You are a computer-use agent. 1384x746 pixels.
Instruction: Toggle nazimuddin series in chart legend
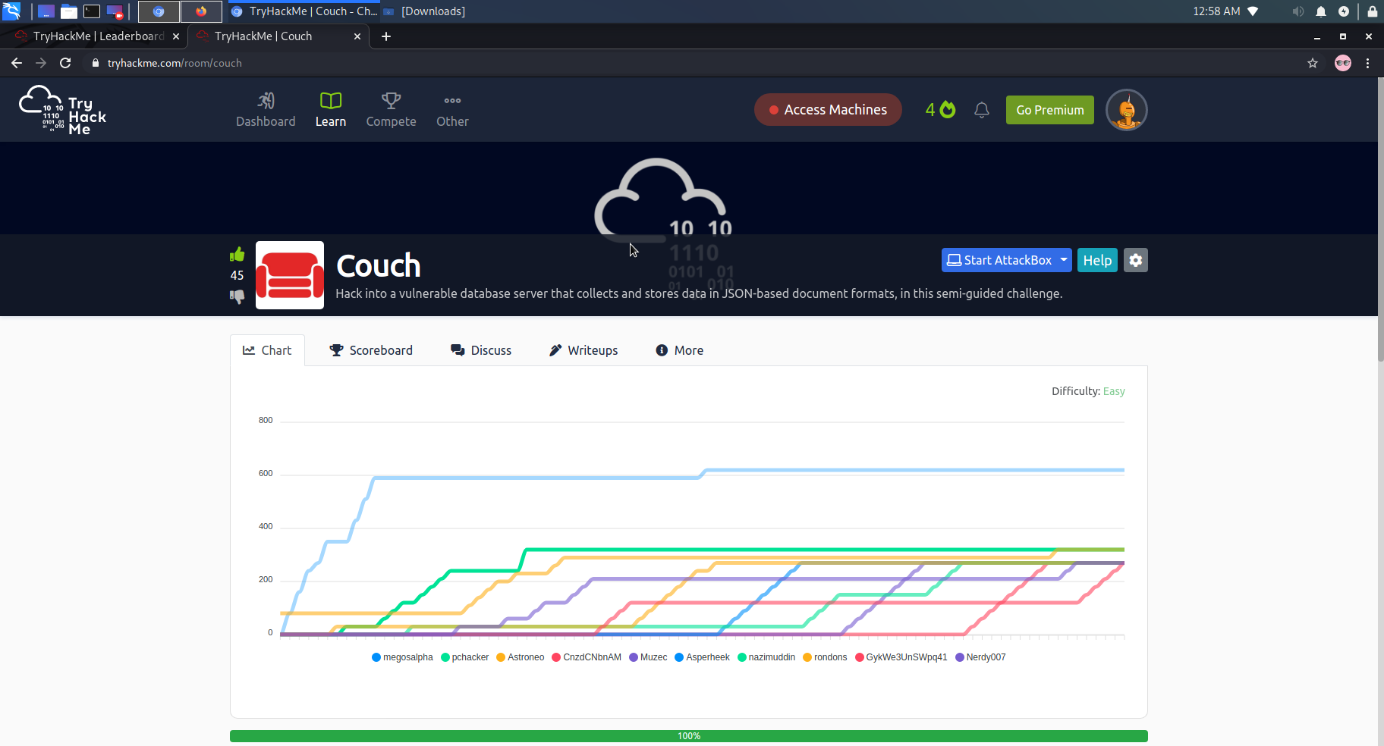(x=766, y=657)
